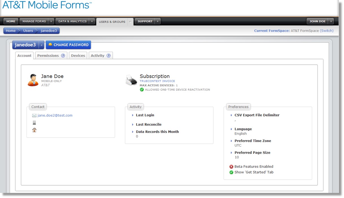Click the Subscription heading
Viewport: 344px width, 198px height.
(155, 76)
